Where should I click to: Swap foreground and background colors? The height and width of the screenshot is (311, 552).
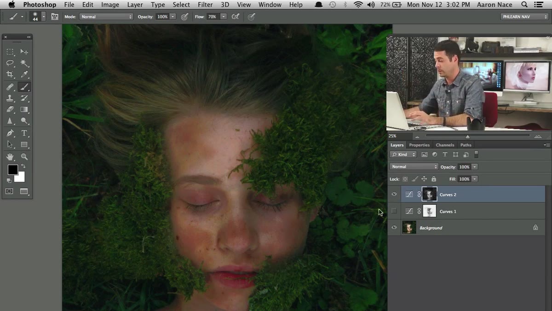coord(23,166)
